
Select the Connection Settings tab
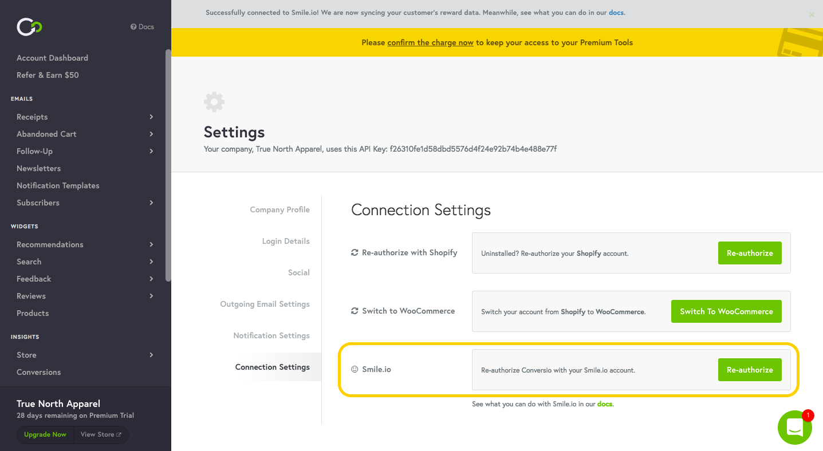[x=272, y=367]
